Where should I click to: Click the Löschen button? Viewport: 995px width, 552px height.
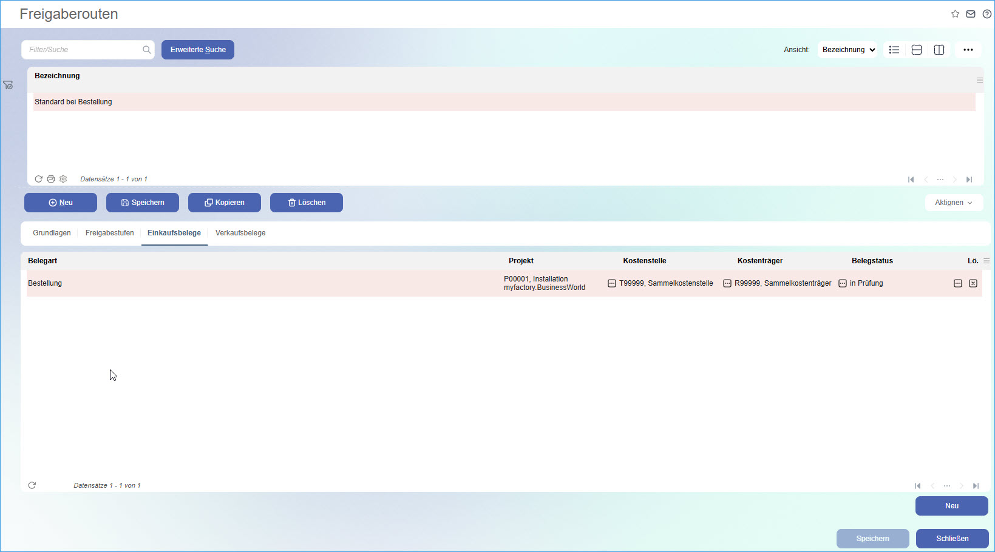pyautogui.click(x=307, y=203)
